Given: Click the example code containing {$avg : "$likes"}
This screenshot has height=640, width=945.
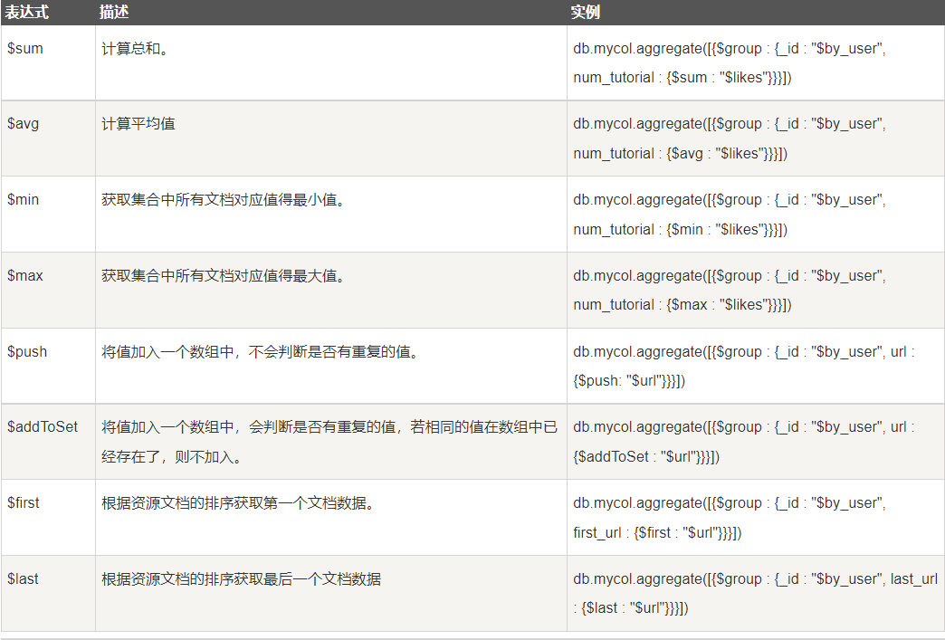Looking at the screenshot, I should point(730,139).
